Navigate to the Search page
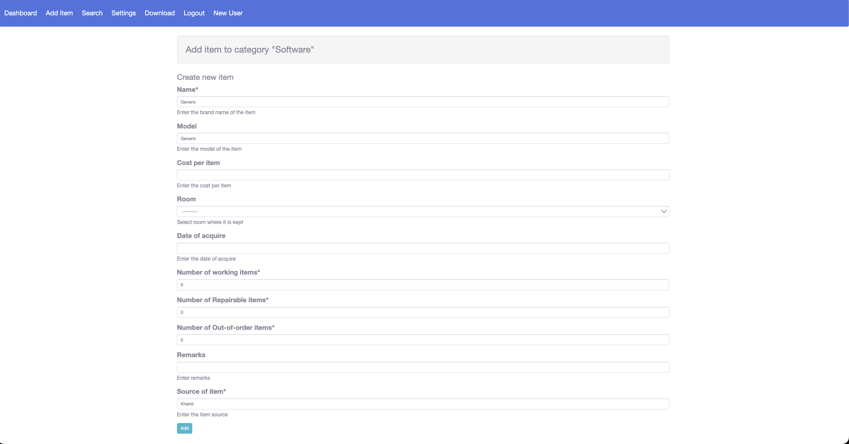Screen dimensions: 849x444 (92, 13)
